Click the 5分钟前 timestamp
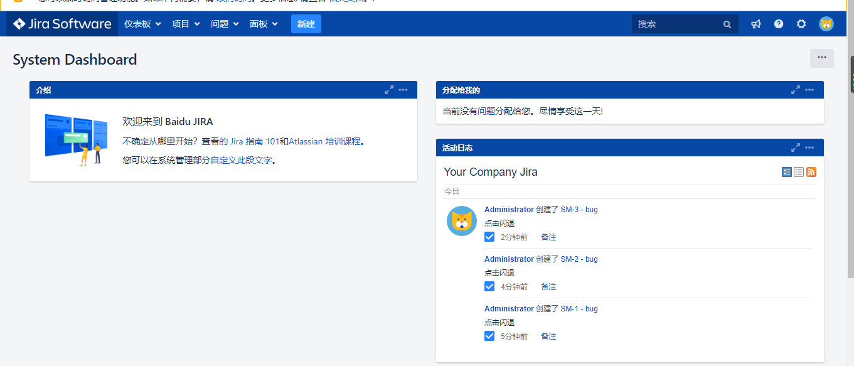Image resolution: width=854 pixels, height=366 pixels. pyautogui.click(x=514, y=336)
